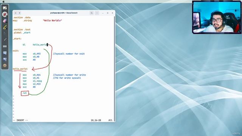
Task: Open a new terminal tab with plus button
Action: pyautogui.click(x=16, y=13)
